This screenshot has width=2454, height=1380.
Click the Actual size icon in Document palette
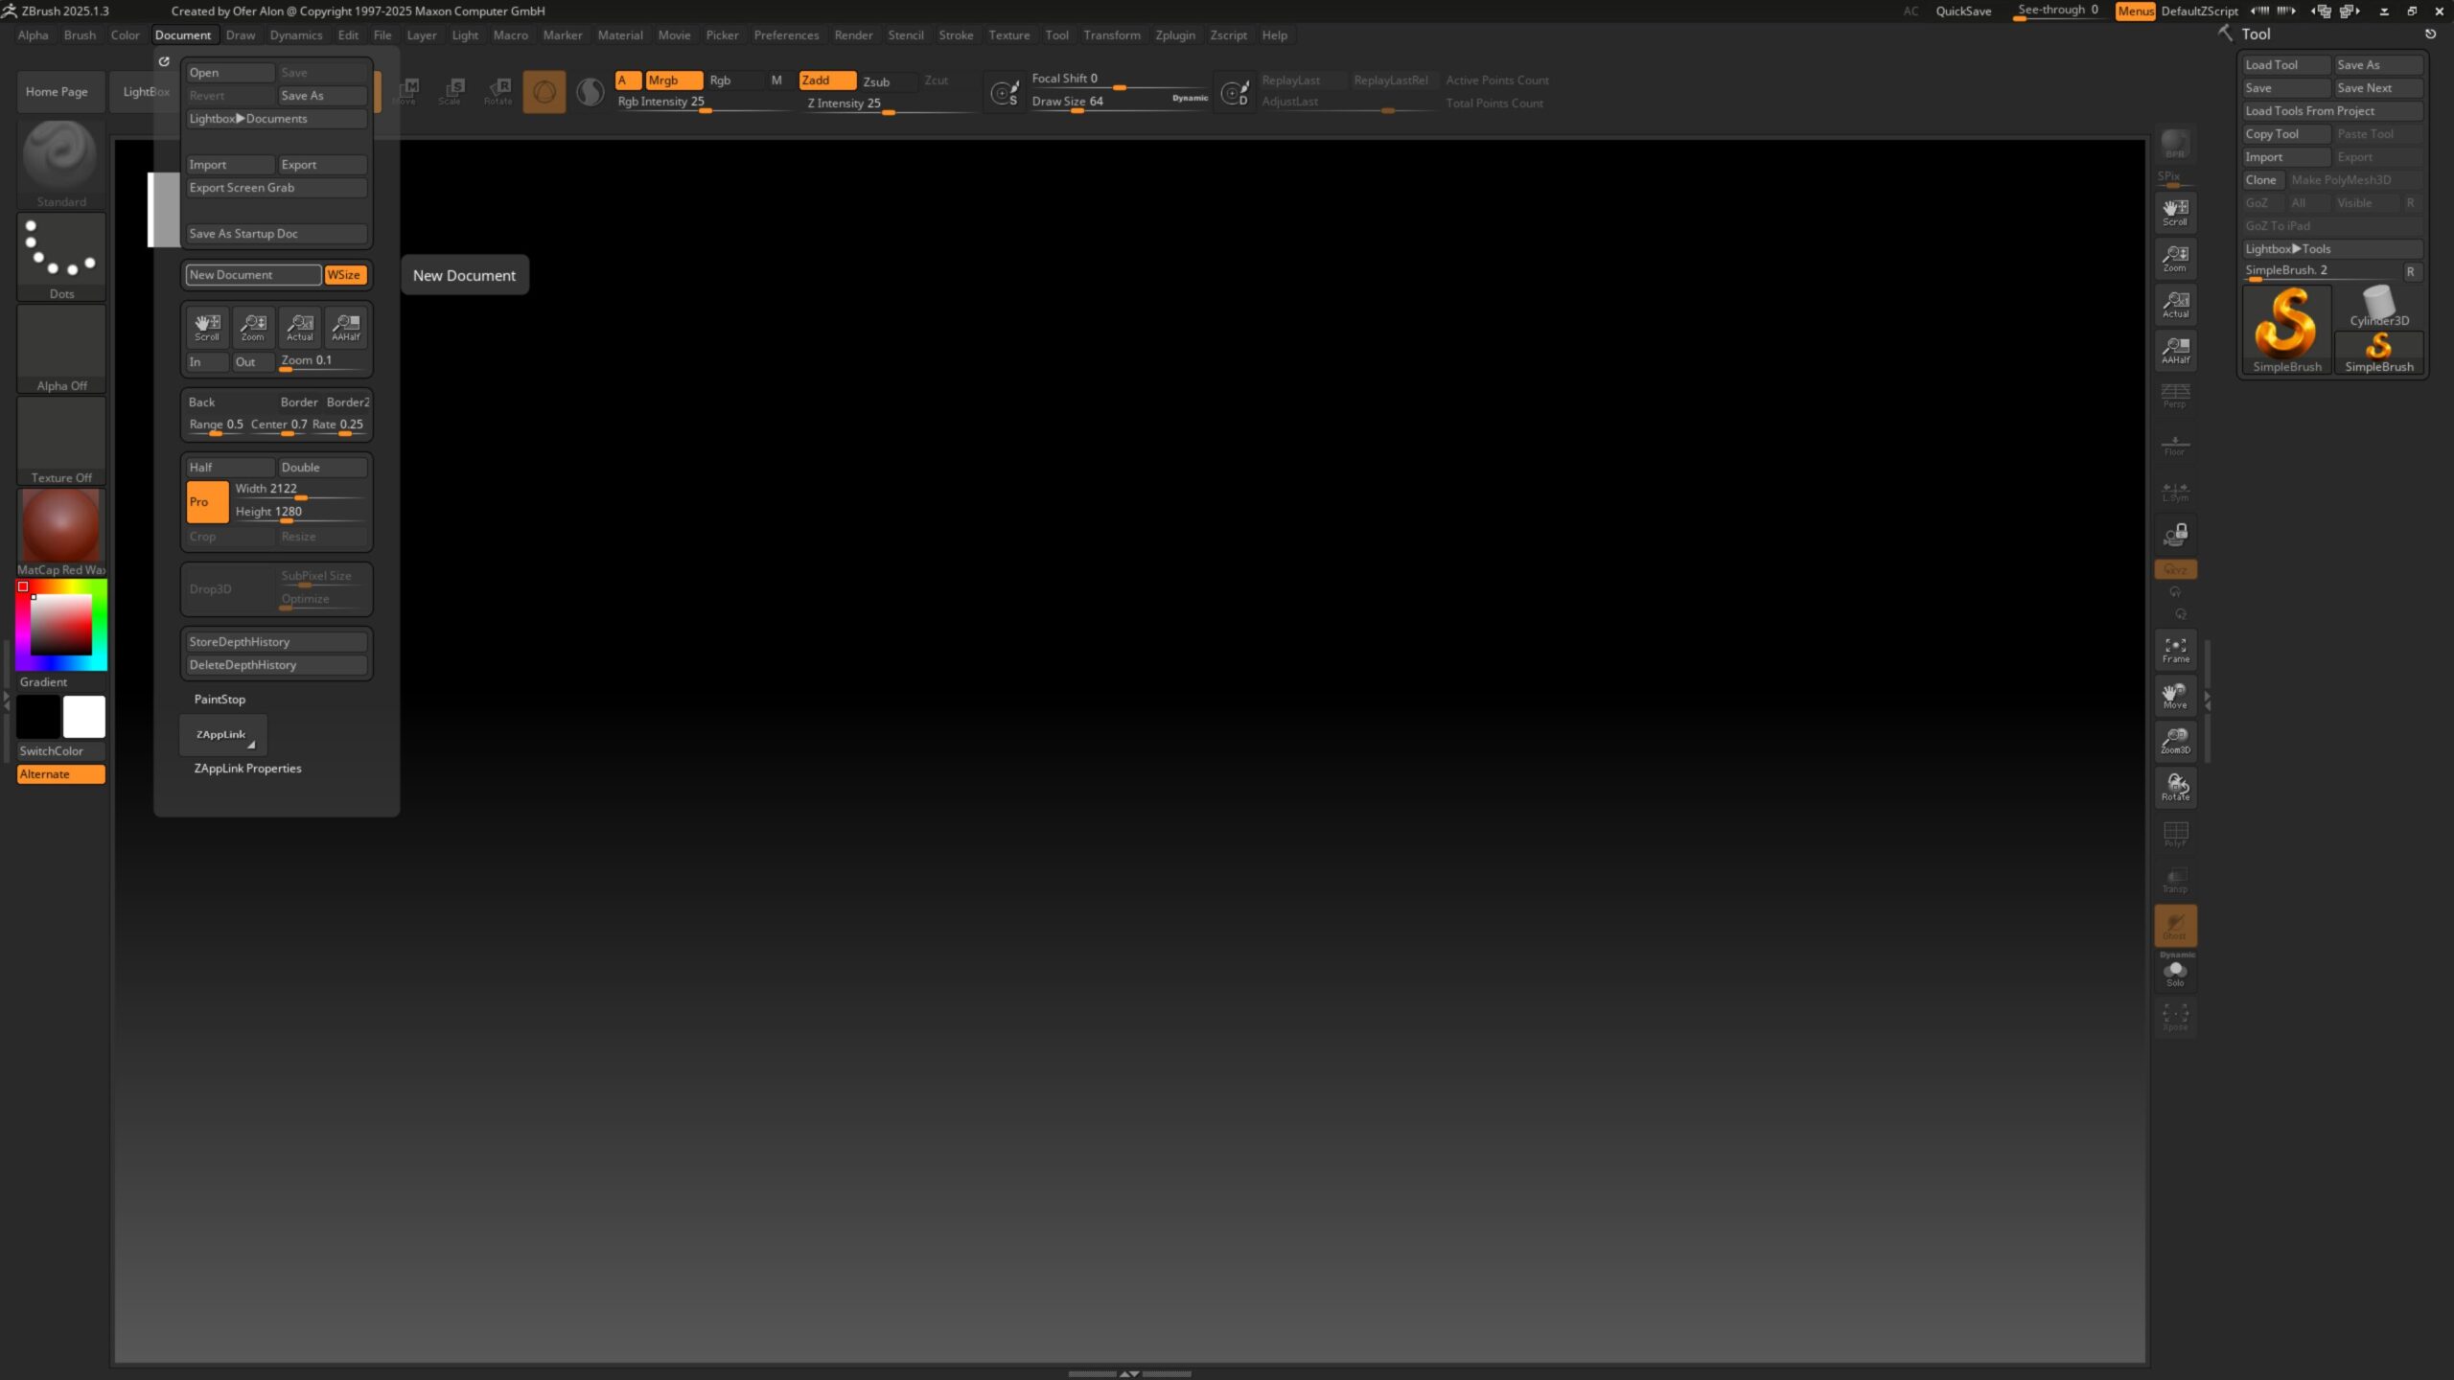(x=300, y=327)
